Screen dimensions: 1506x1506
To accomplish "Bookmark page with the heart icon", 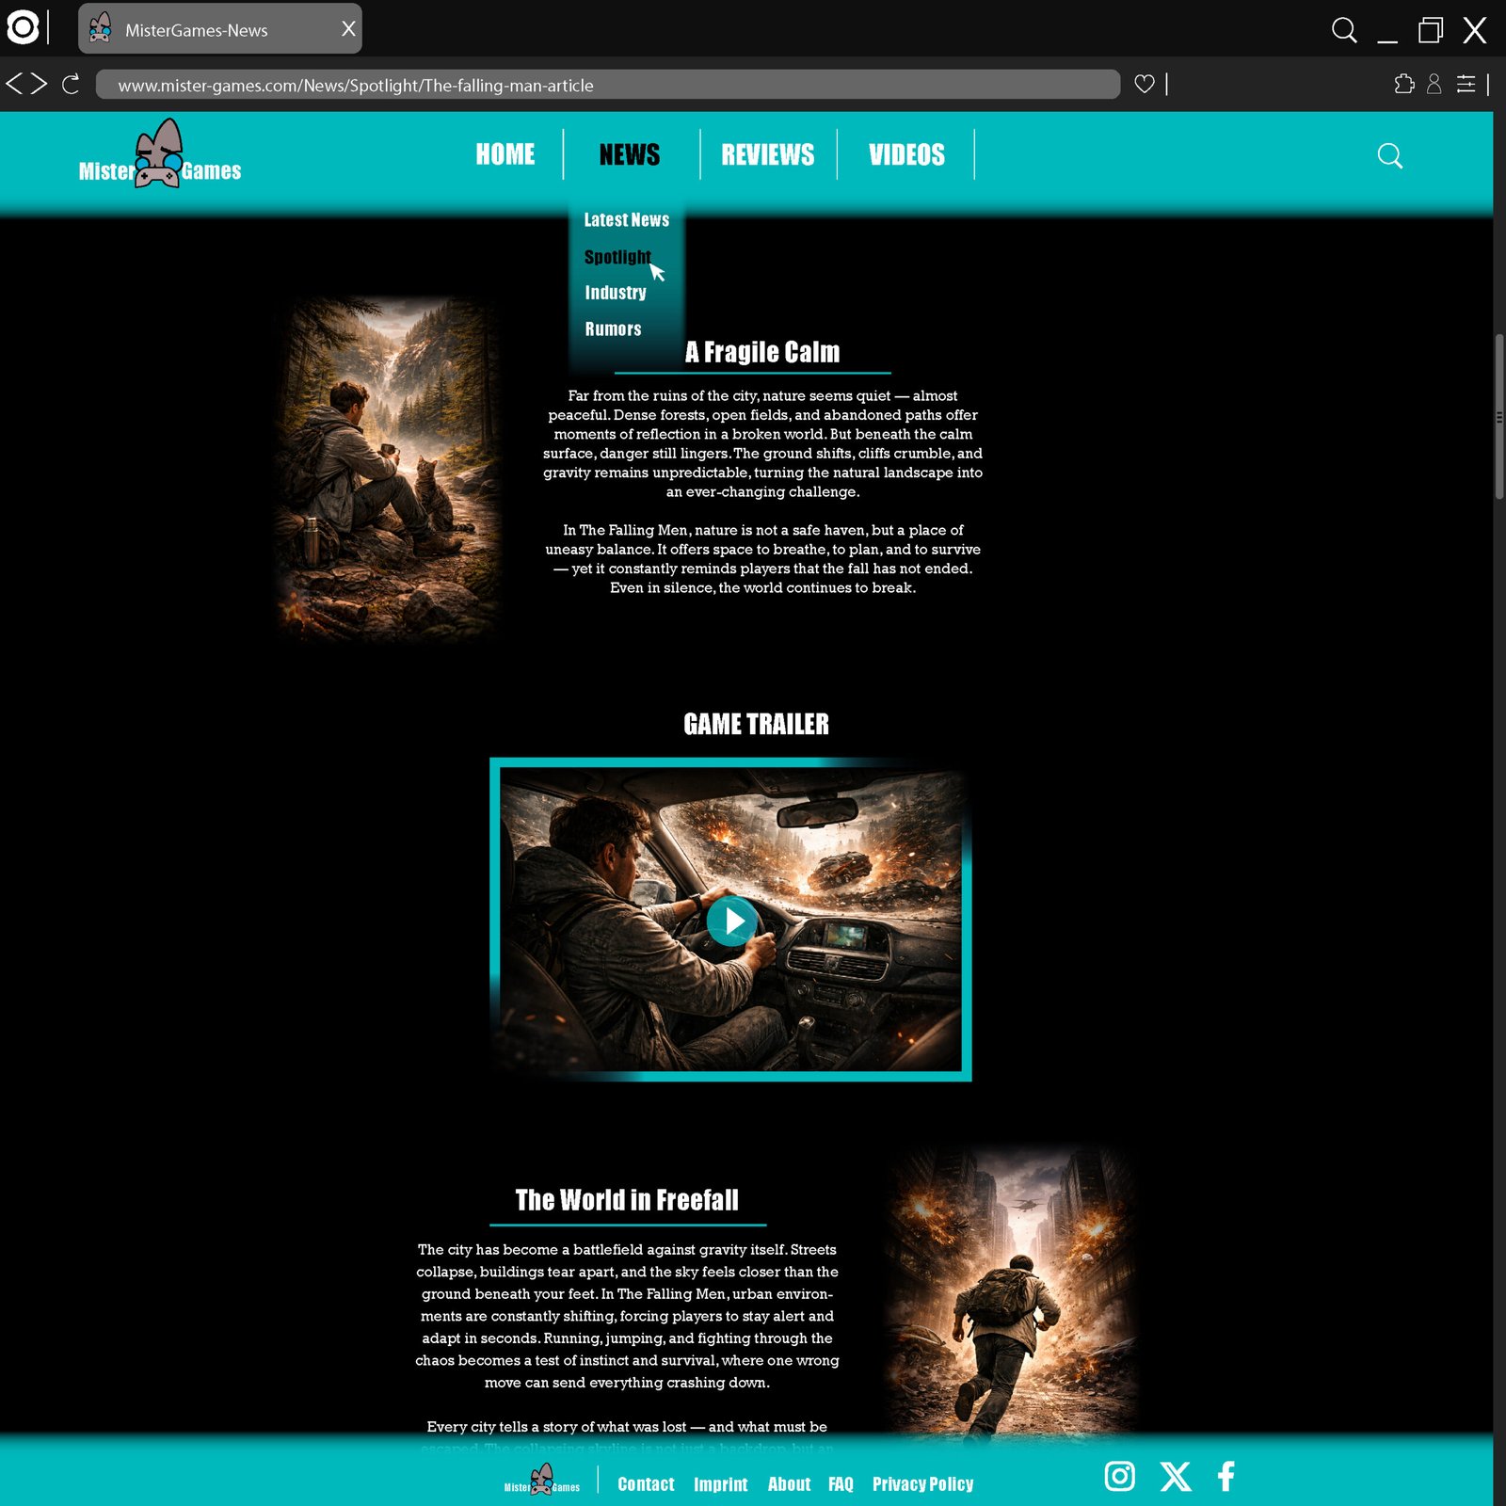I will coord(1144,85).
